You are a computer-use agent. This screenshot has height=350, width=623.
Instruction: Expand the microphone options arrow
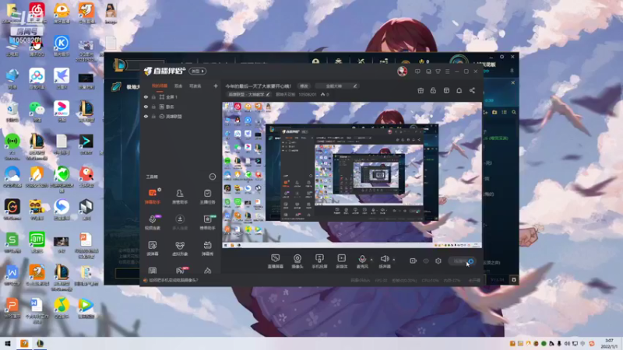371,260
